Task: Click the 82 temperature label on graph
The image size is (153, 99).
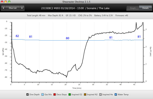Action: pos(17,36)
